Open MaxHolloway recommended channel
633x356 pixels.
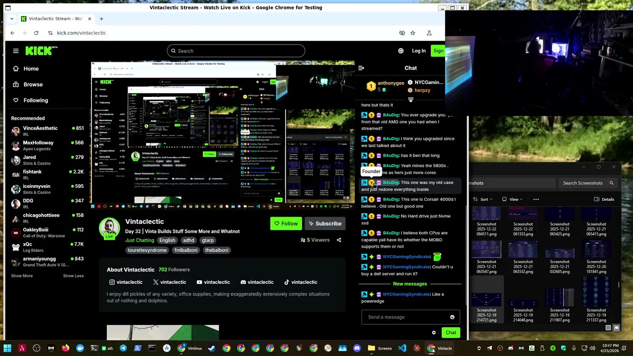pos(48,145)
